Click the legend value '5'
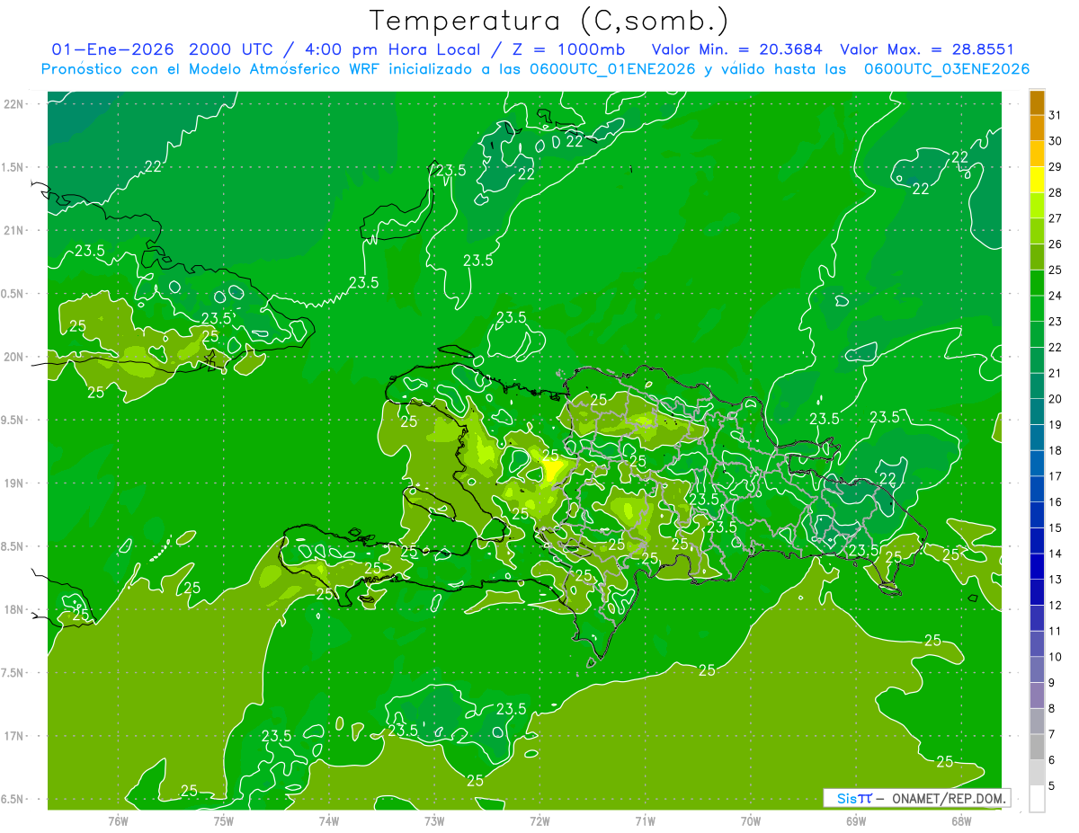This screenshot has height=833, width=1079. pyautogui.click(x=1052, y=786)
